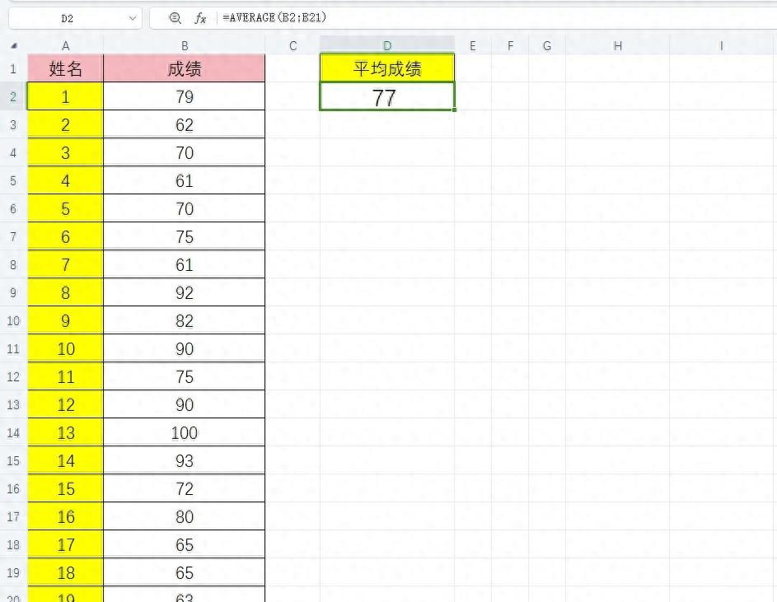This screenshot has width=777, height=602.
Task: Select the score cell with 72
Action: 185,488
